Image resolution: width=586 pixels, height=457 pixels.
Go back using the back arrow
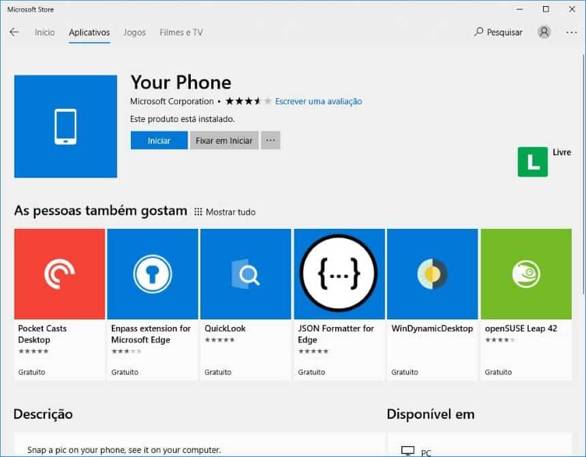pos(14,32)
